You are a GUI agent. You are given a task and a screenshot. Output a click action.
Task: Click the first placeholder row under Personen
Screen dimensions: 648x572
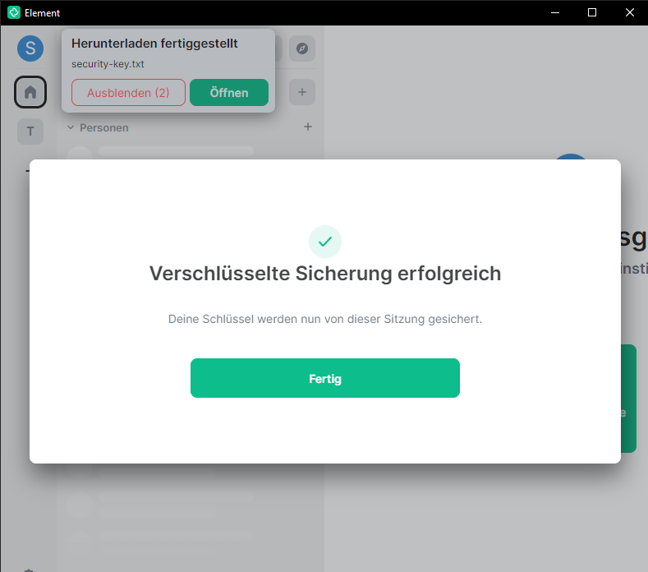[176, 152]
